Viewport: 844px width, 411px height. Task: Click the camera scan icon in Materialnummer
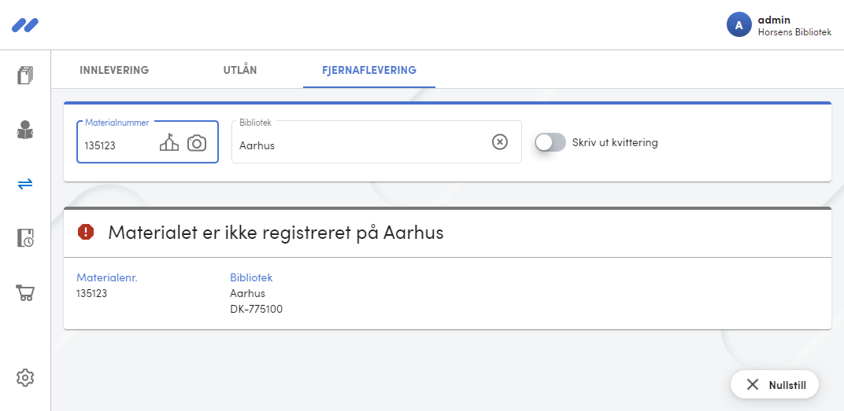[x=197, y=143]
